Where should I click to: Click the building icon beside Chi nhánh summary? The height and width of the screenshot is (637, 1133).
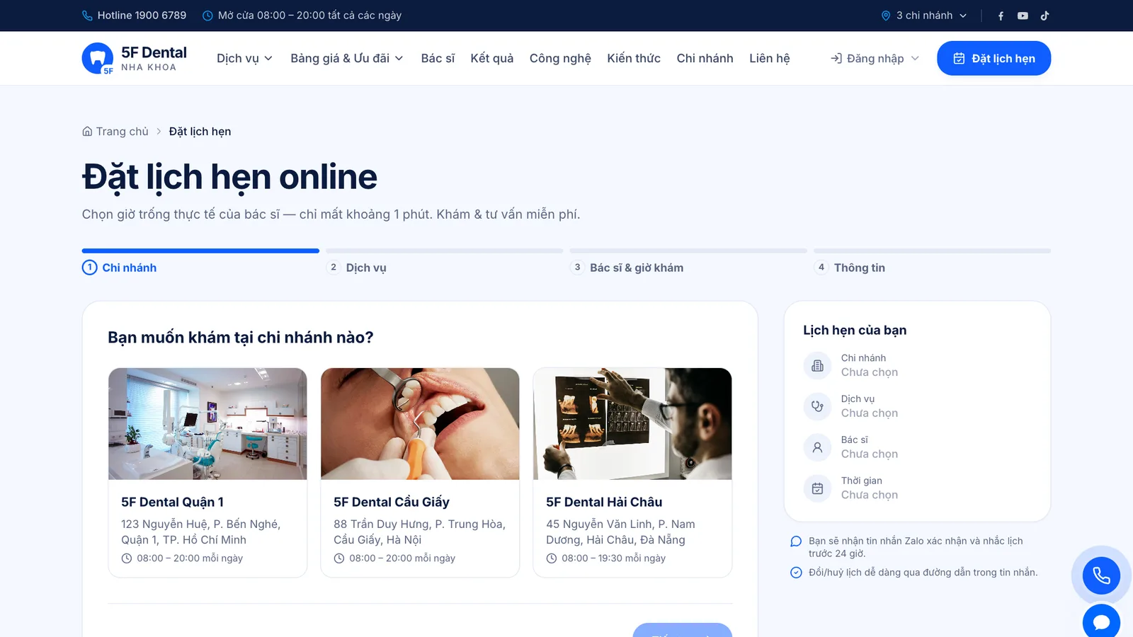click(817, 365)
